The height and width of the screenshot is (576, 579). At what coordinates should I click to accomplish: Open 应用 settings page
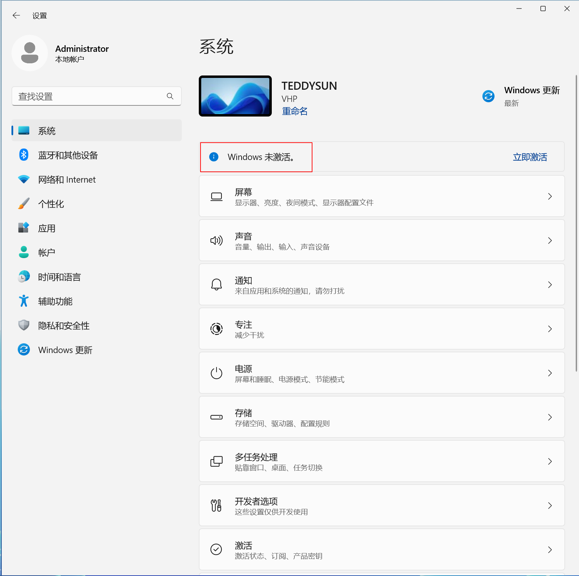pos(97,228)
